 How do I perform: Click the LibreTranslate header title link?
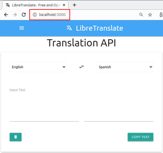pyautogui.click(x=99, y=28)
